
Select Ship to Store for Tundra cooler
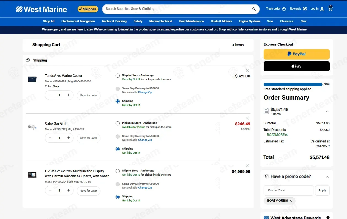tap(118, 76)
